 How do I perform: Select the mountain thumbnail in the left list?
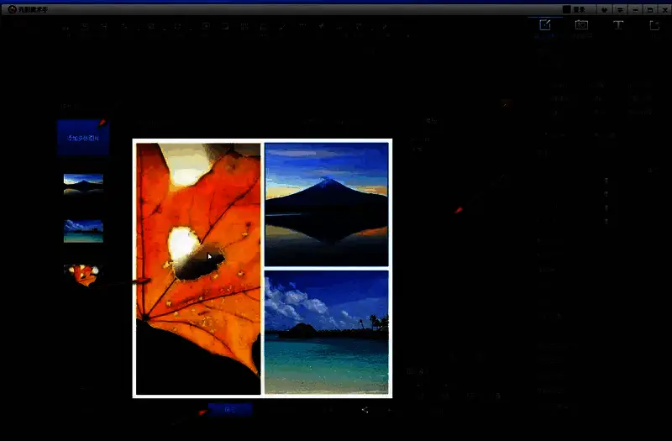83,184
